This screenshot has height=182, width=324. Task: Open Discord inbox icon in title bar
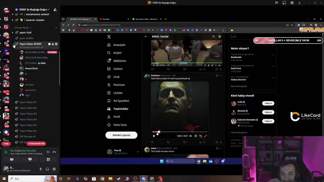pyautogui.click(x=284, y=3)
